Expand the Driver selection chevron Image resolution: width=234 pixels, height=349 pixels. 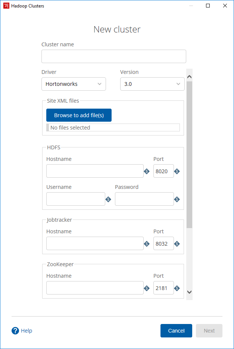tap(100, 84)
